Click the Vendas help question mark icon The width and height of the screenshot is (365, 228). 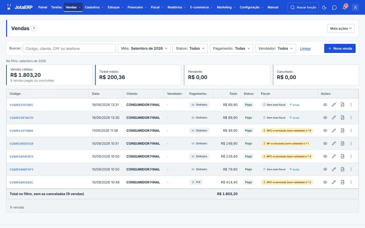tap(34, 28)
